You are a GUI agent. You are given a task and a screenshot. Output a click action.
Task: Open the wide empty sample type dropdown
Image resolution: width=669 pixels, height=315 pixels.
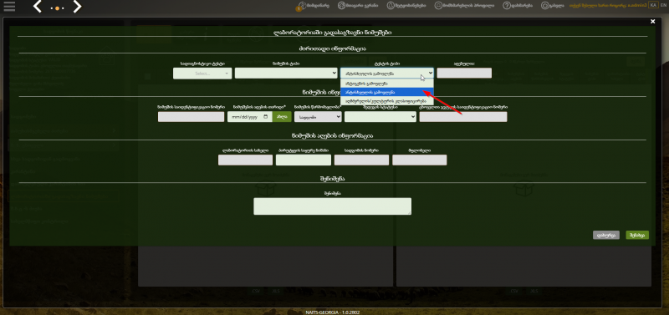click(286, 74)
